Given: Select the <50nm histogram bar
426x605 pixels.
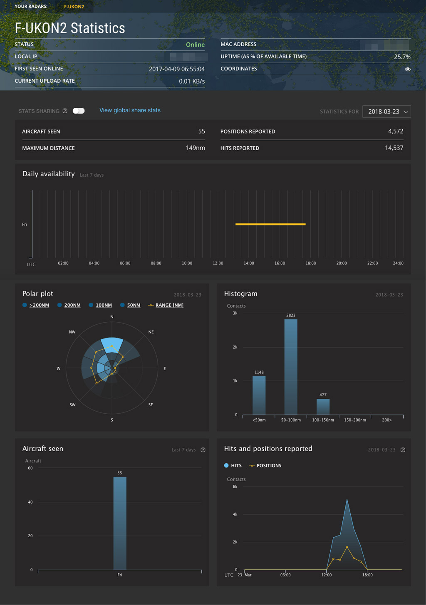Looking at the screenshot, I should click(x=259, y=395).
